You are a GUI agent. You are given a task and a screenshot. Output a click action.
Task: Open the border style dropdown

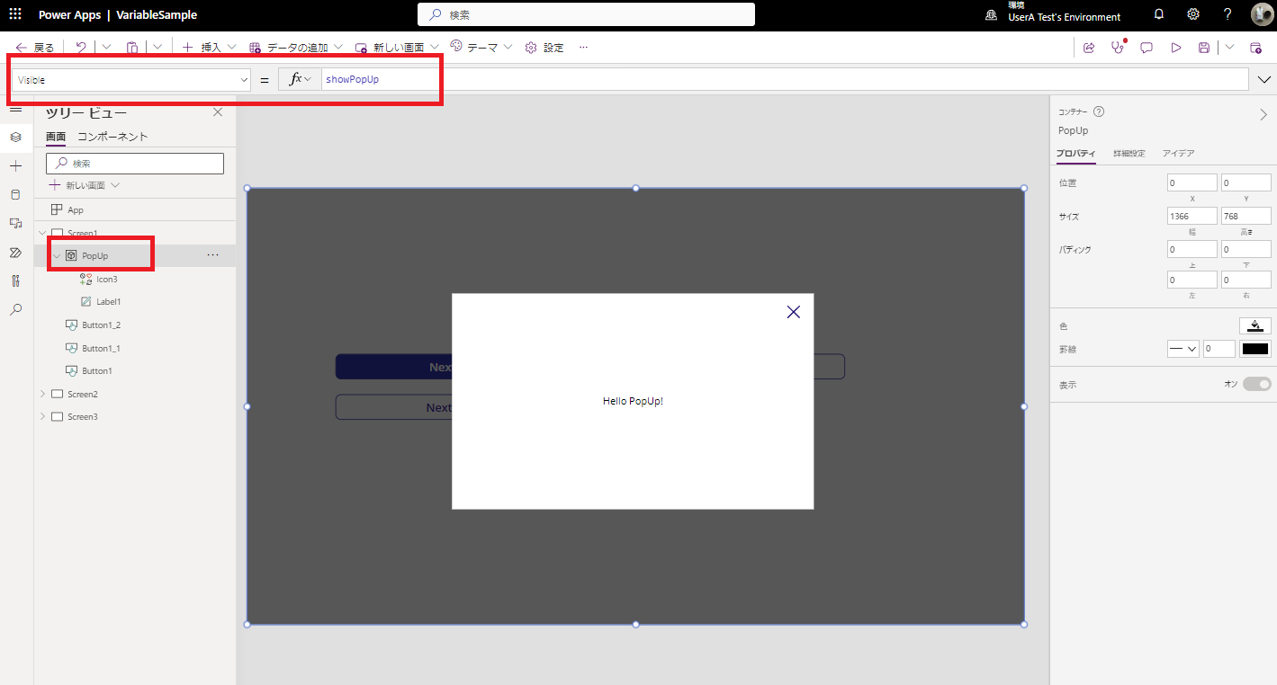(1183, 349)
